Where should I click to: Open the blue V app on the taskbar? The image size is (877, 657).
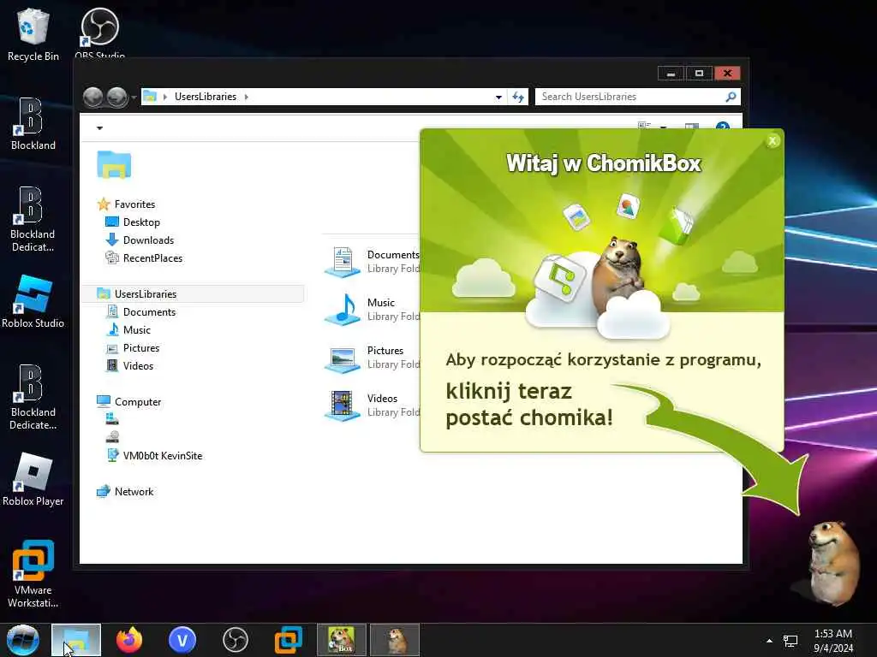click(182, 640)
